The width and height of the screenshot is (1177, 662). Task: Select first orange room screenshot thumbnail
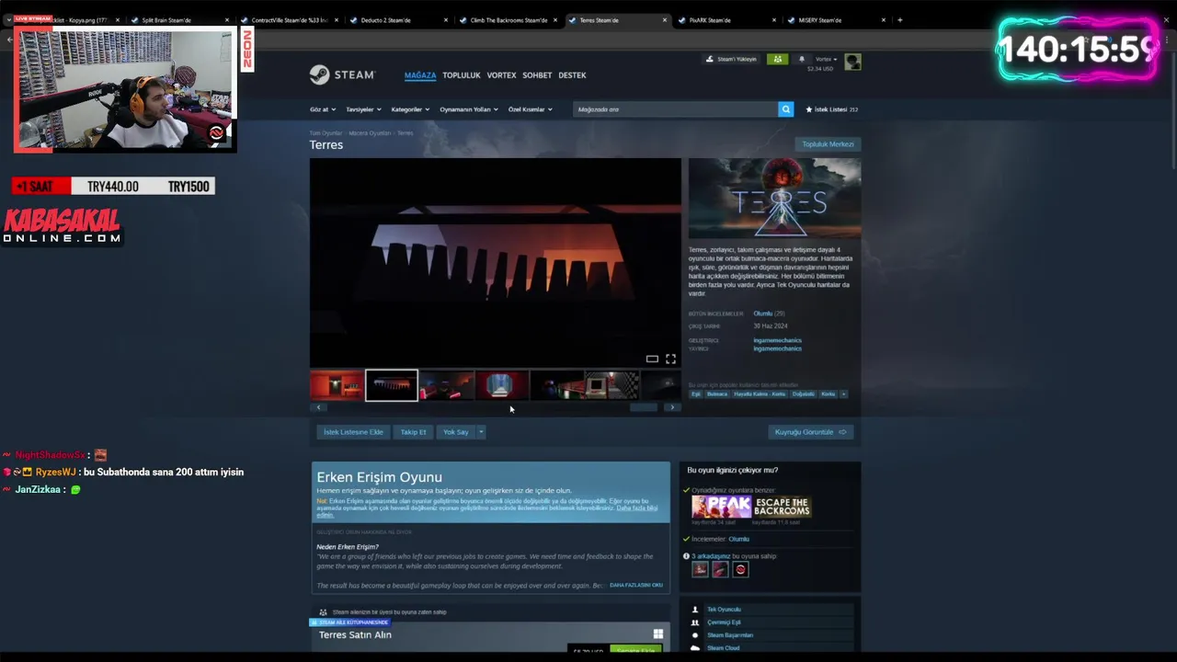tap(337, 385)
